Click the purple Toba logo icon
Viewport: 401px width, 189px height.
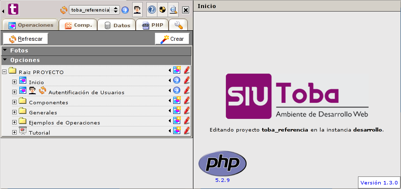click(x=13, y=9)
